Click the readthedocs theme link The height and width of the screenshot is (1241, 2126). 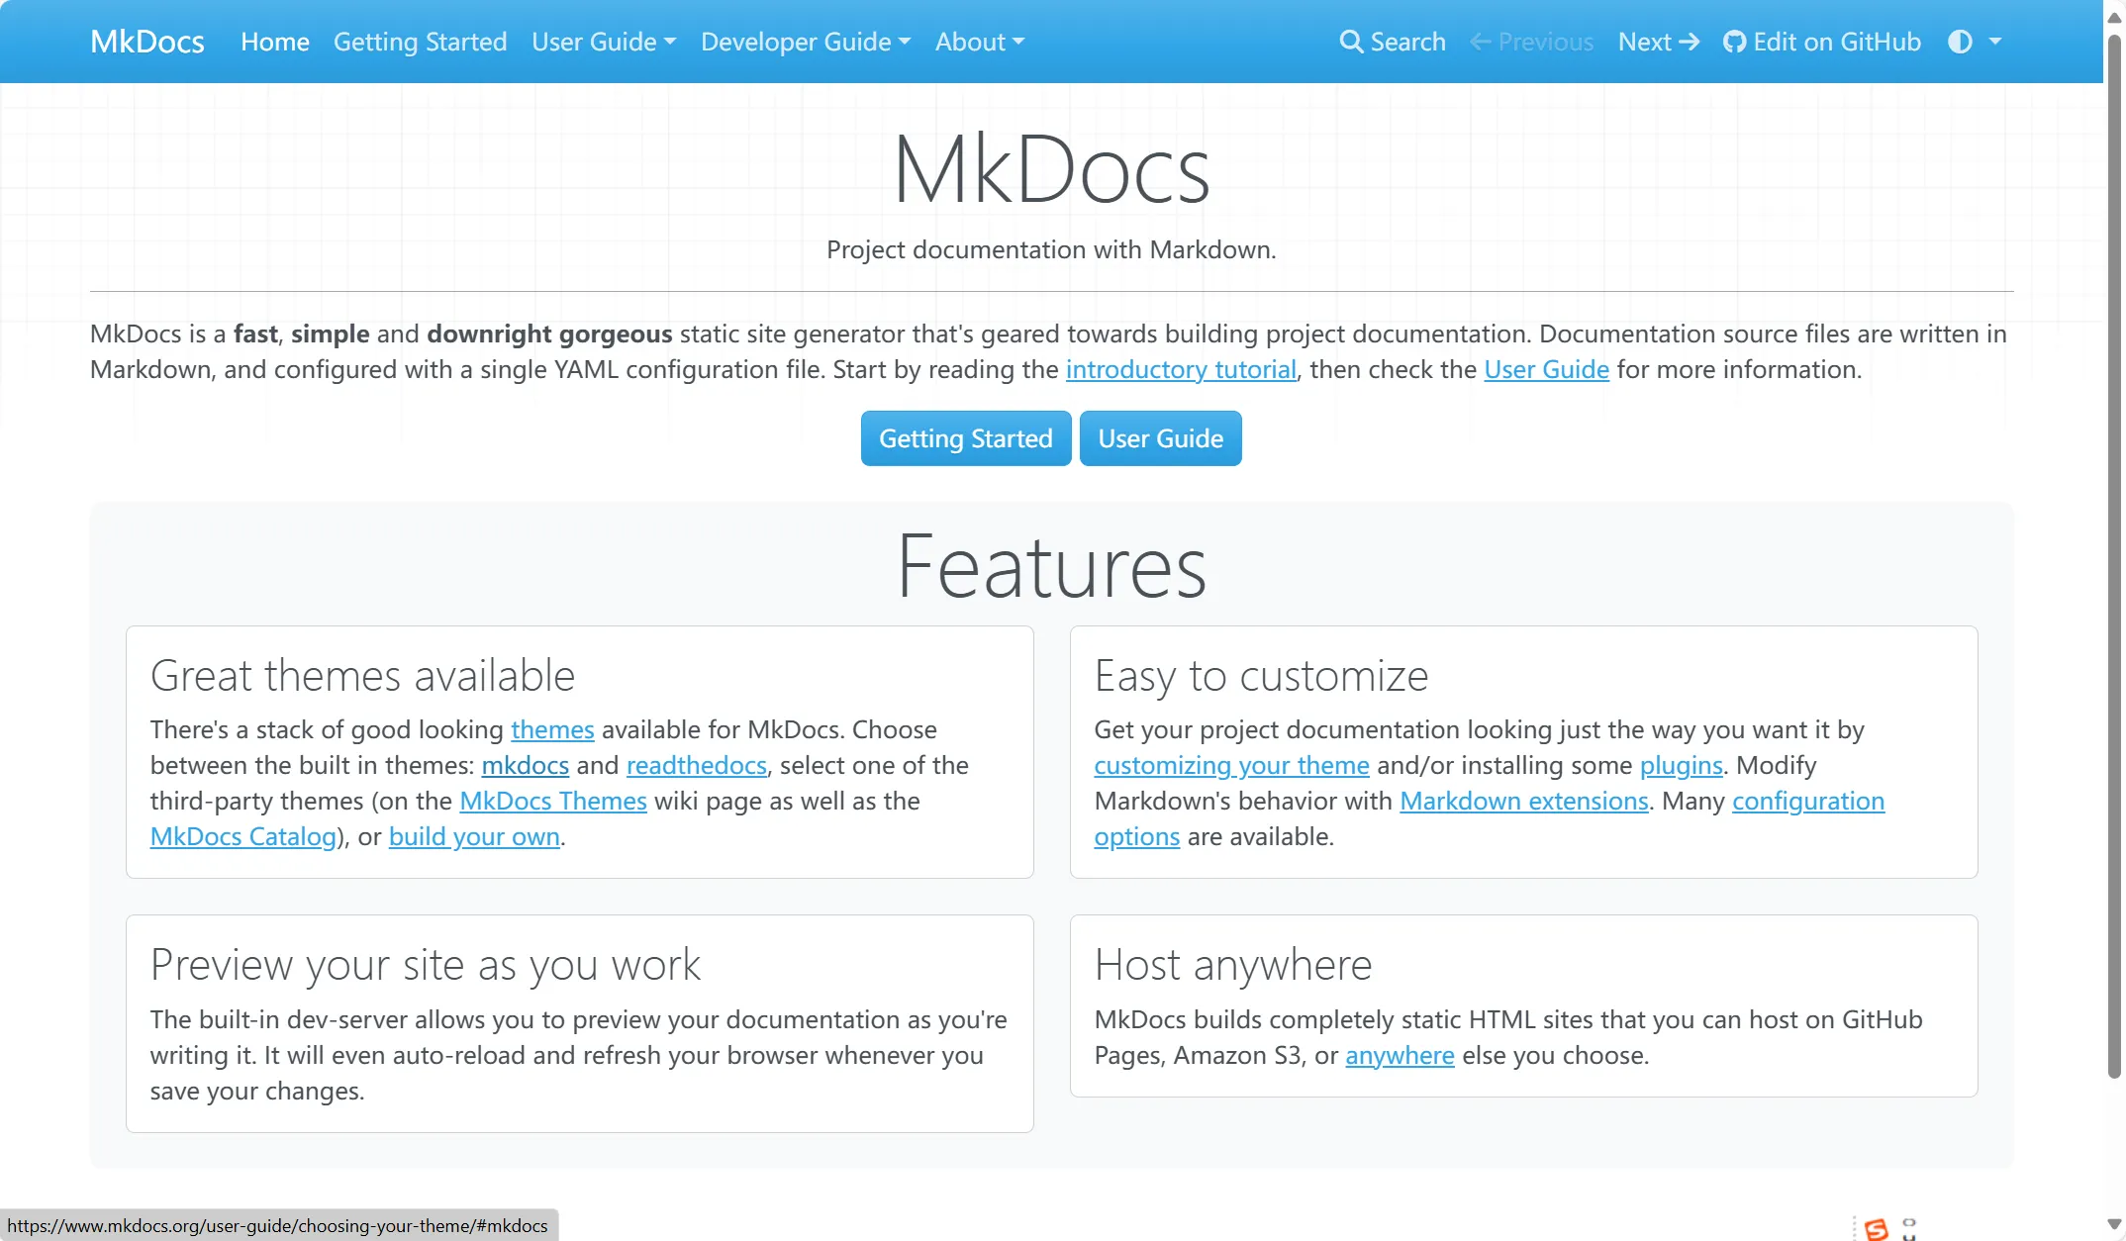pos(697,766)
